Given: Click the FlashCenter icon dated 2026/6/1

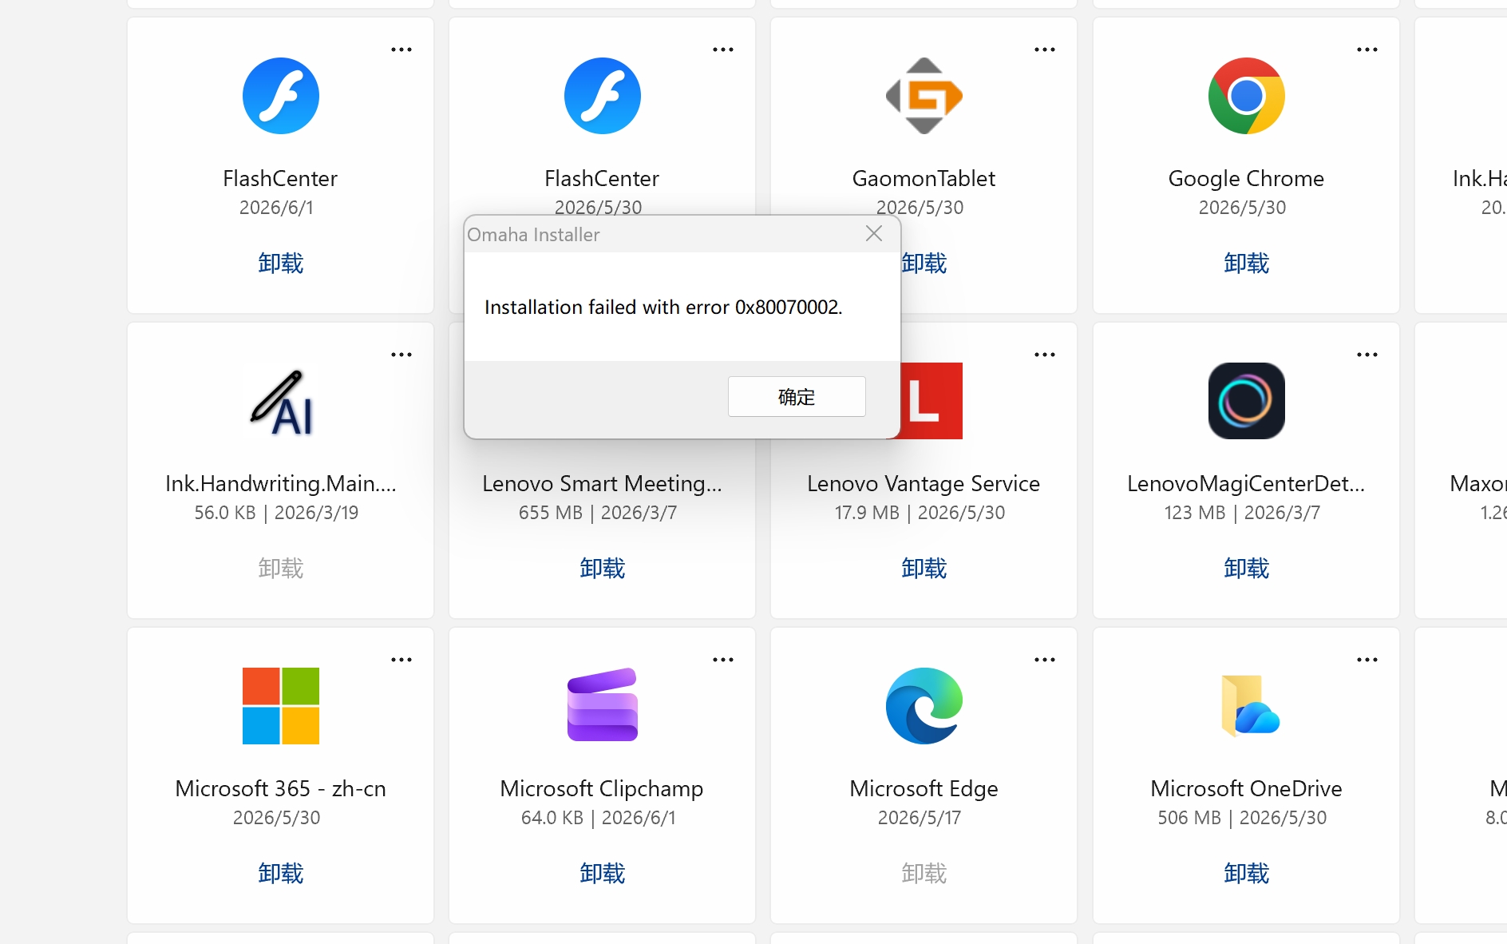Looking at the screenshot, I should pos(281,96).
